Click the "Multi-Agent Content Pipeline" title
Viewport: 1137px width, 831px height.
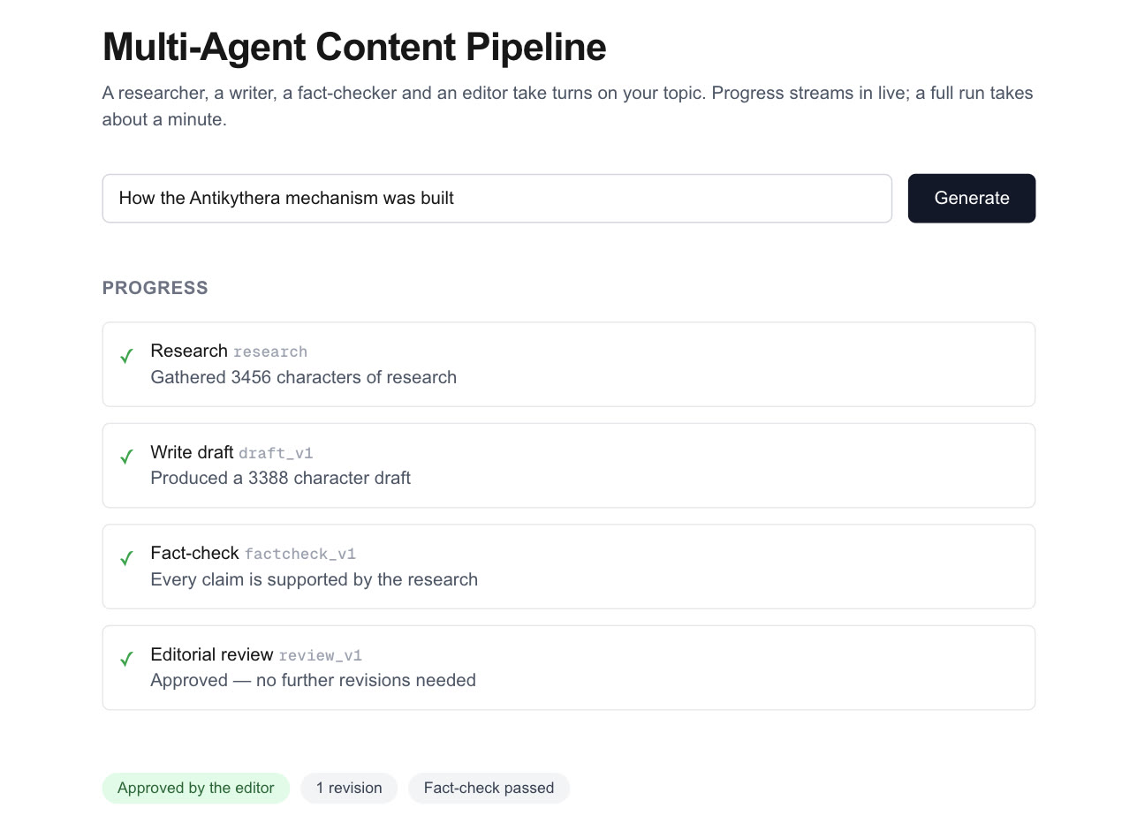pos(354,47)
